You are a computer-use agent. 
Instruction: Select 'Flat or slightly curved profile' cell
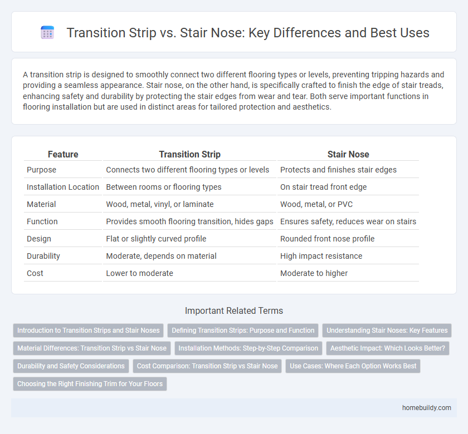[x=190, y=239]
